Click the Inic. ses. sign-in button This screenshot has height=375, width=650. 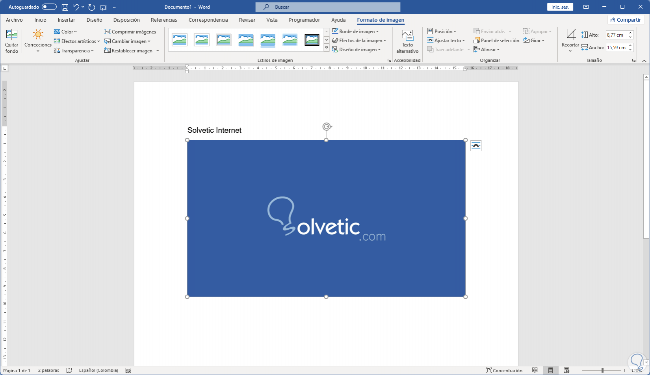[x=560, y=7]
